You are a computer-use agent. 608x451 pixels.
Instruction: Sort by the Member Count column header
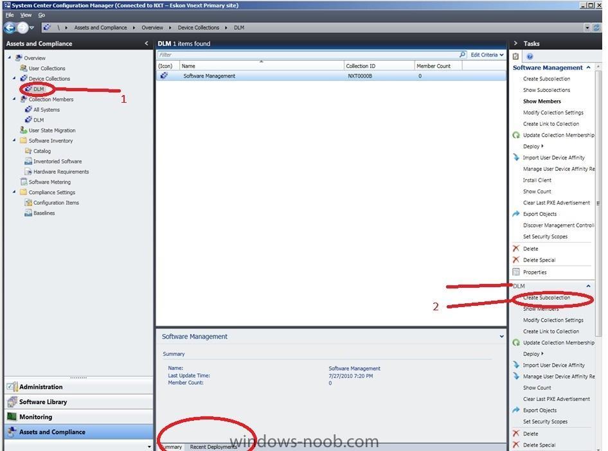(x=438, y=66)
